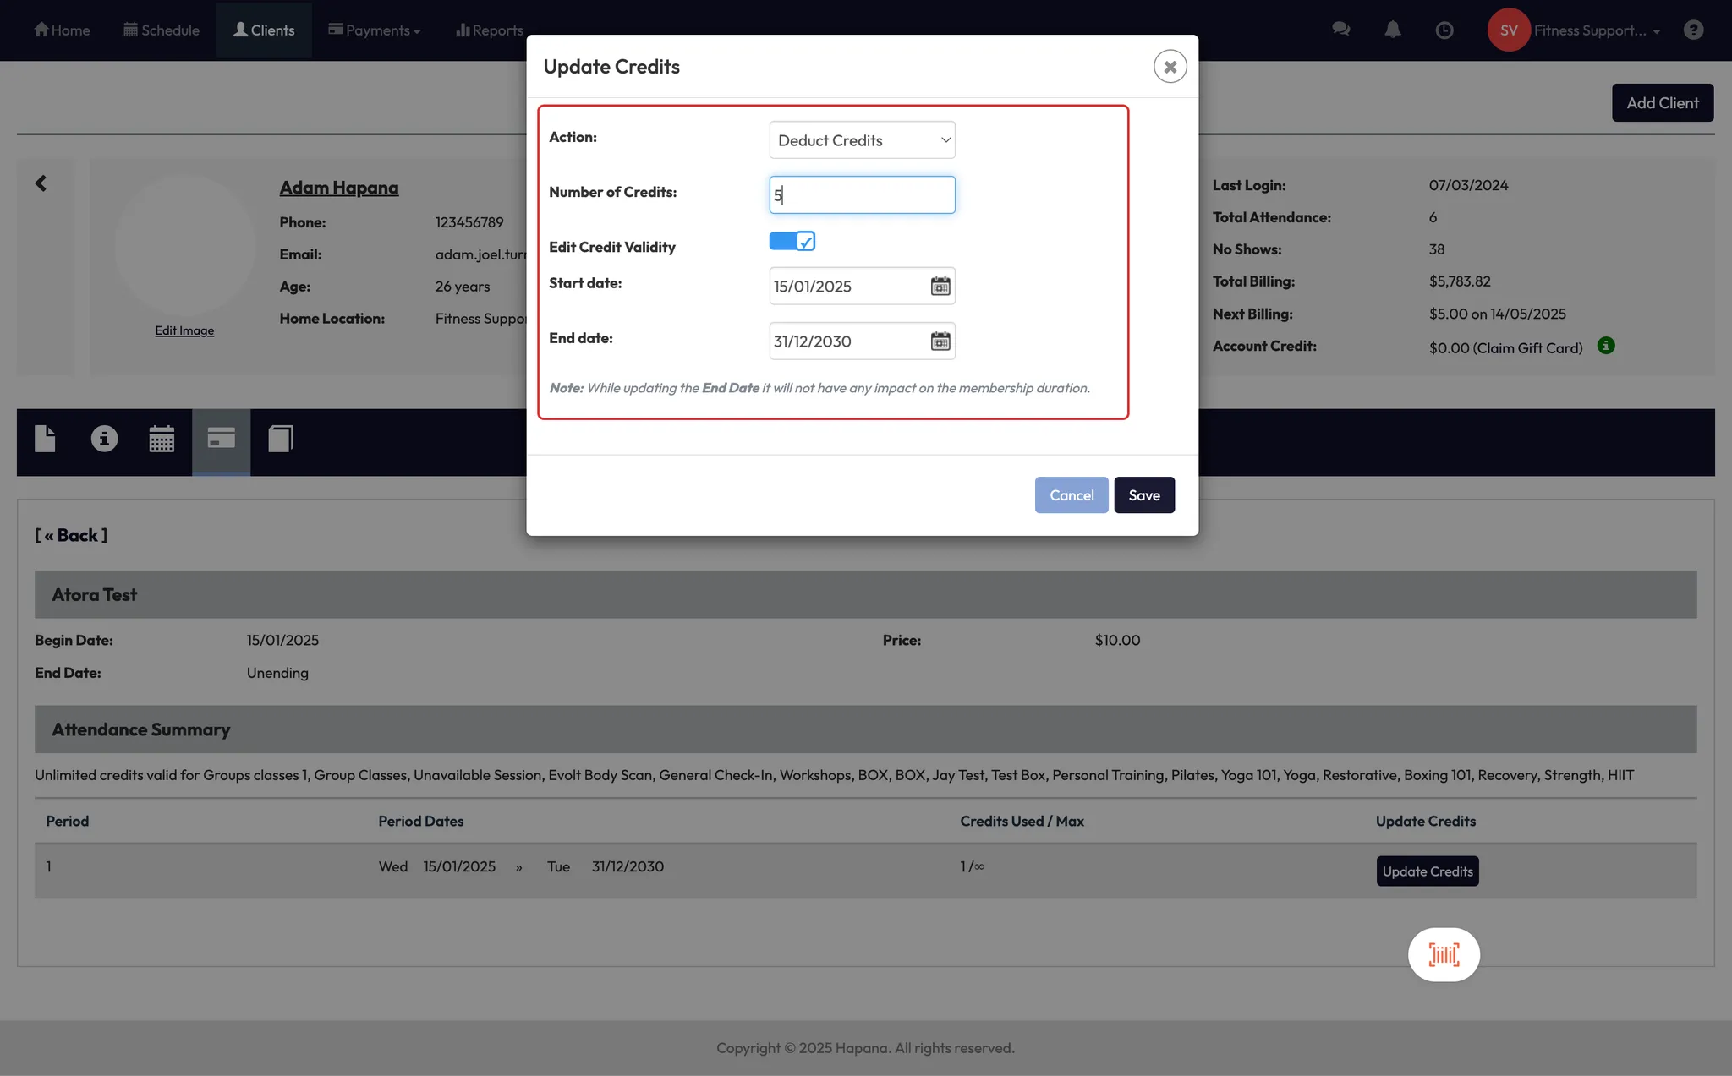Viewport: 1732px width, 1076px height.
Task: Open the chat messages icon
Action: tap(1341, 30)
